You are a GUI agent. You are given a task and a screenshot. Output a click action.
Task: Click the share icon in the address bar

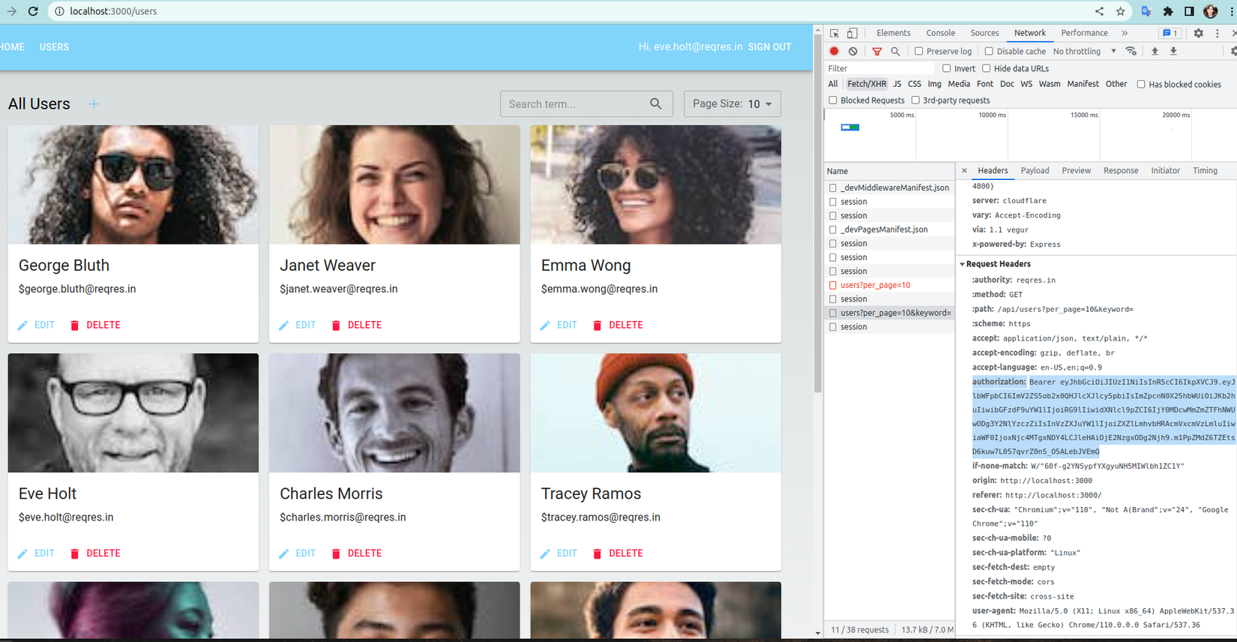[1099, 11]
